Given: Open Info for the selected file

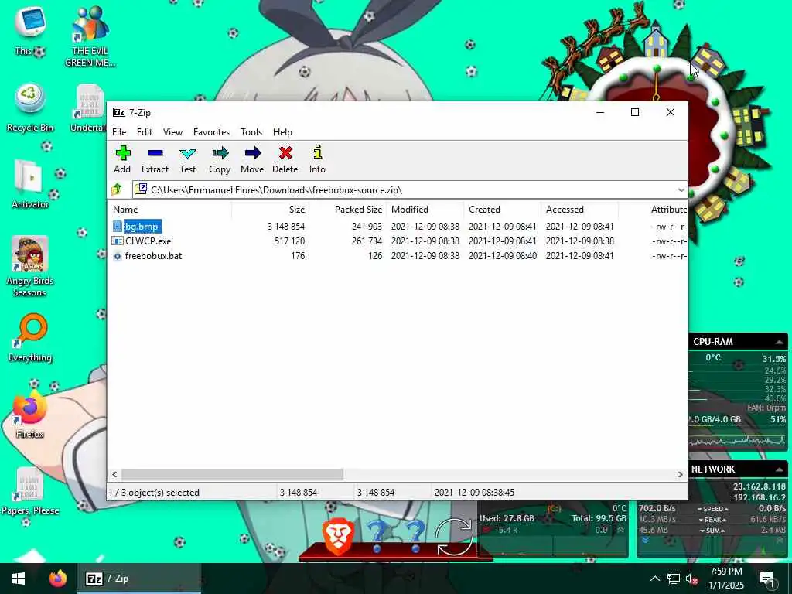Looking at the screenshot, I should click(317, 159).
